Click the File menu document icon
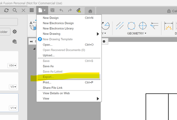The height and width of the screenshot is (120, 177). coord(42,10)
